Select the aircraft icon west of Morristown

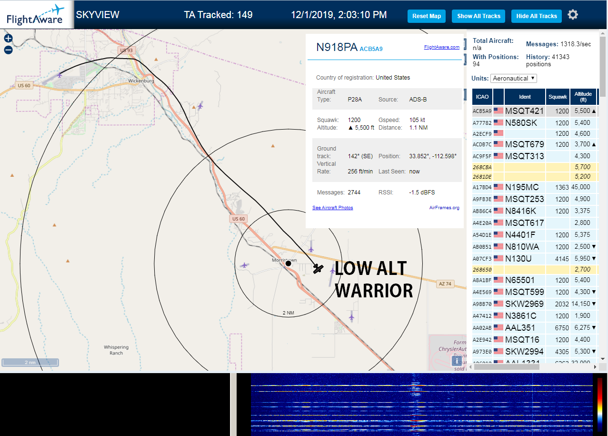tap(244, 265)
